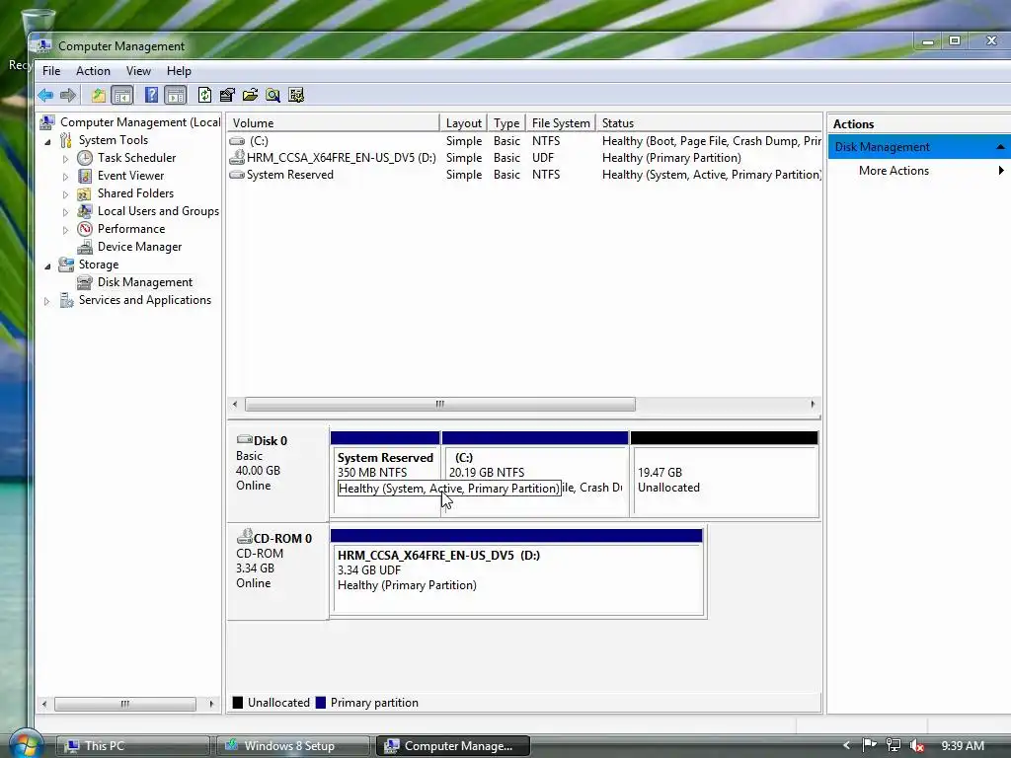Click the blue Primary partition legend swatch

[x=321, y=703]
